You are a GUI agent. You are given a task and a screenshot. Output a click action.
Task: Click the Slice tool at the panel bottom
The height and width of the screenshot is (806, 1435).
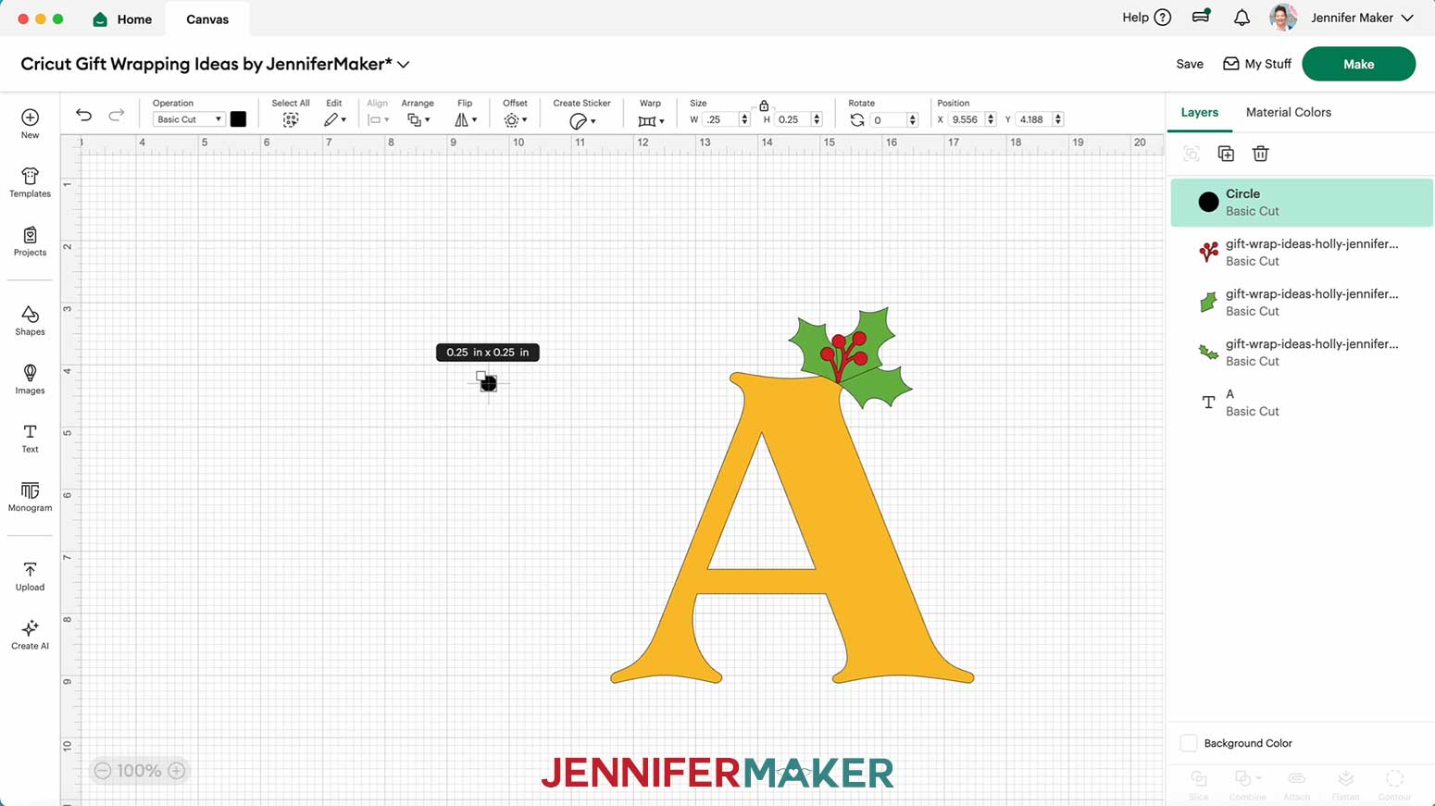click(1198, 784)
